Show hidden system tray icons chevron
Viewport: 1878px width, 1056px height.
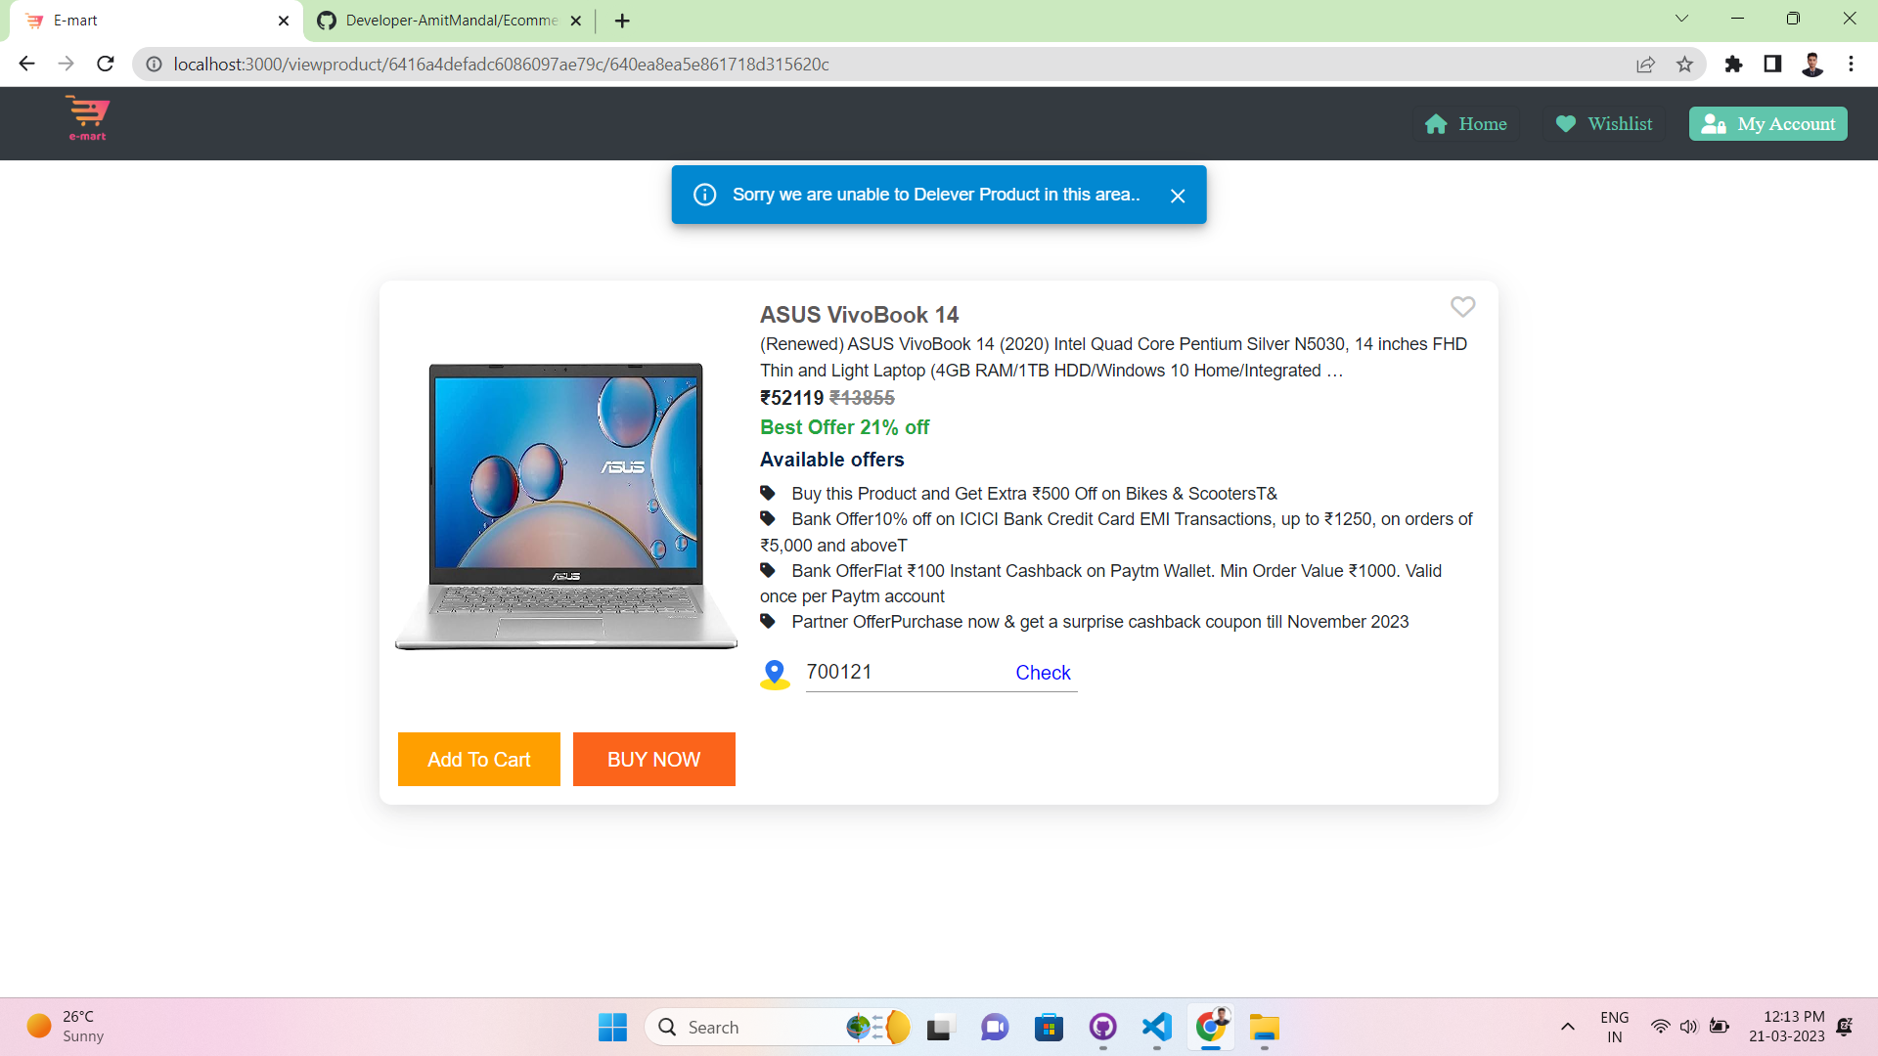pyautogui.click(x=1567, y=1027)
